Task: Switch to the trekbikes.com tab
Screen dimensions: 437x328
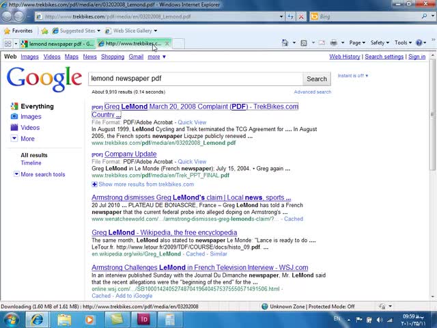Action: coord(130,44)
